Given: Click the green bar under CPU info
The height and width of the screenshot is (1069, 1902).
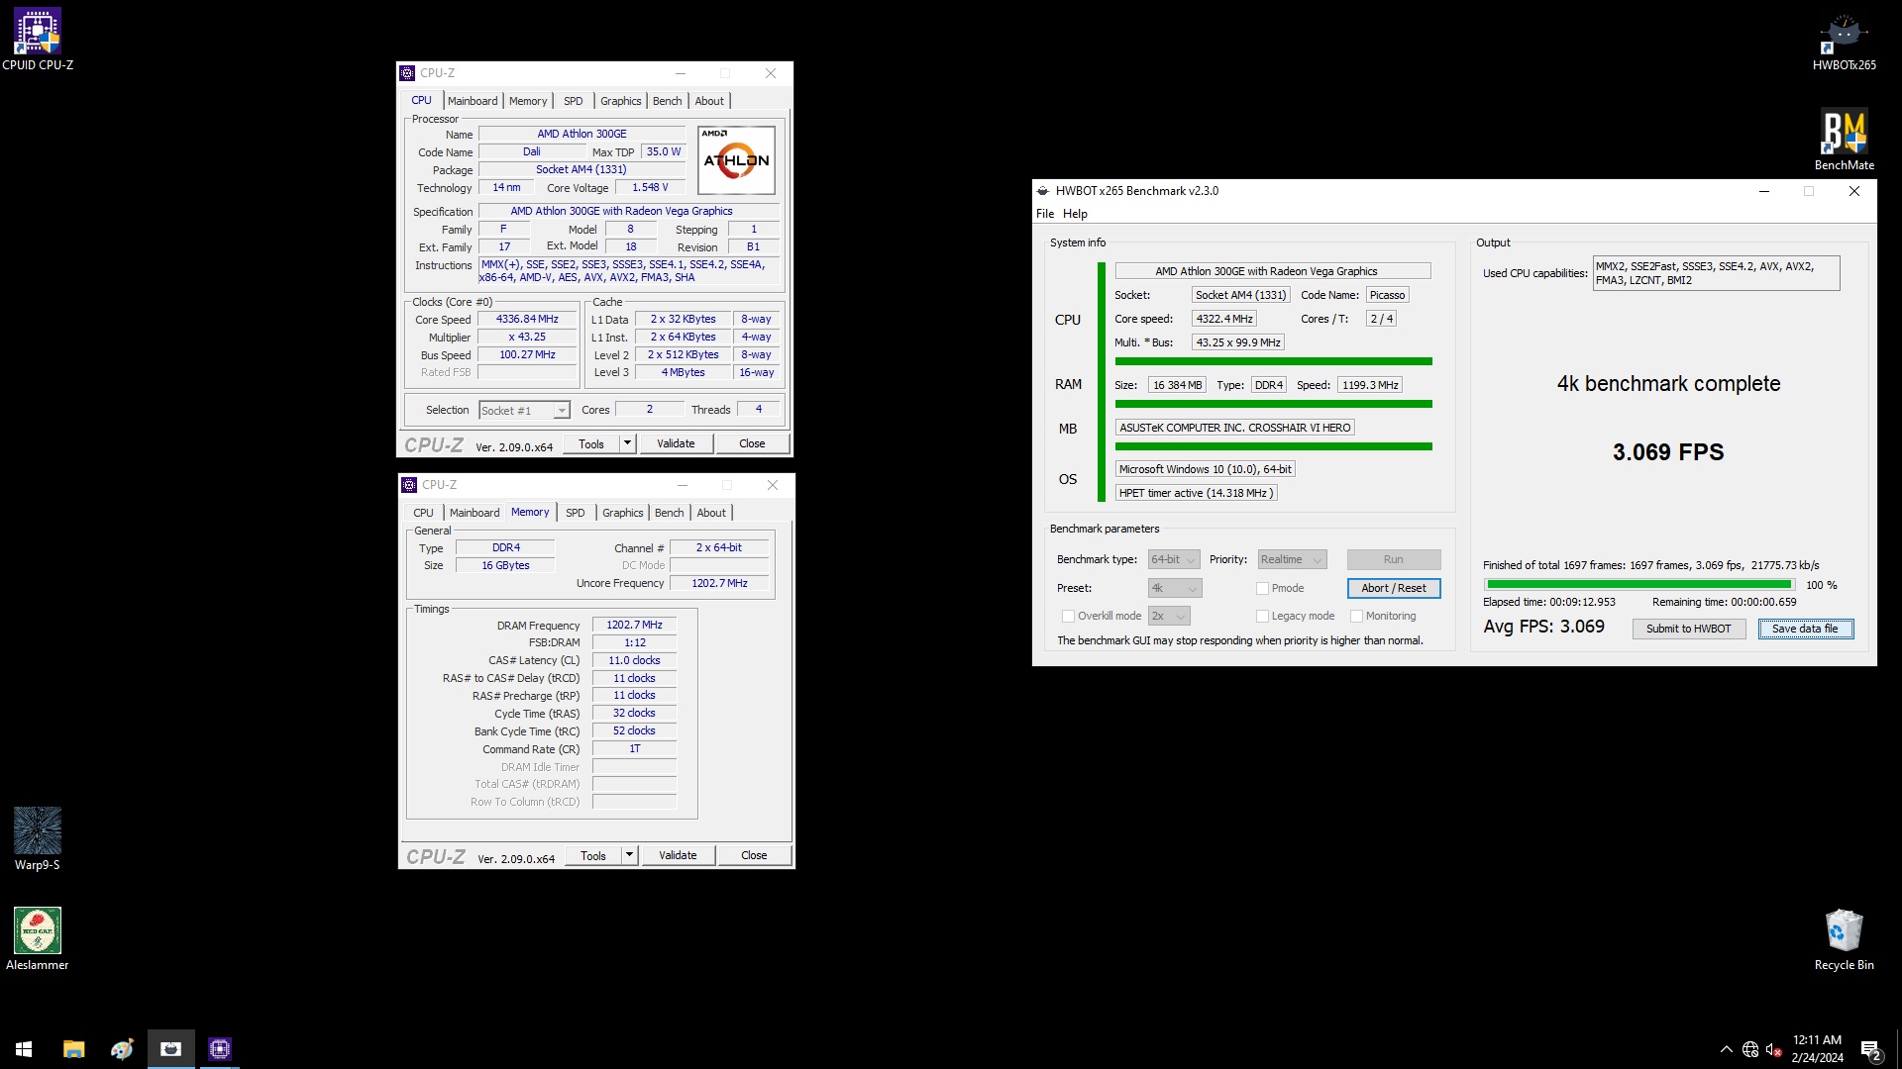Looking at the screenshot, I should click(x=1273, y=361).
